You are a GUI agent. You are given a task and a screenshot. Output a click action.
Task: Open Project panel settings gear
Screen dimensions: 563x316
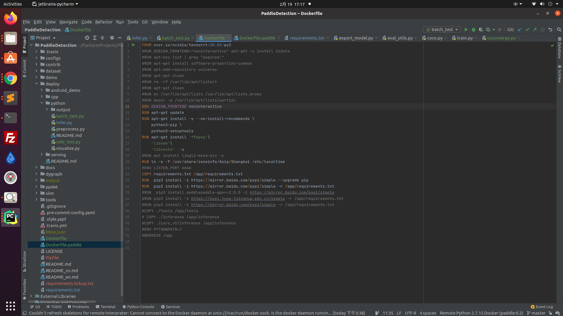pyautogui.click(x=112, y=38)
